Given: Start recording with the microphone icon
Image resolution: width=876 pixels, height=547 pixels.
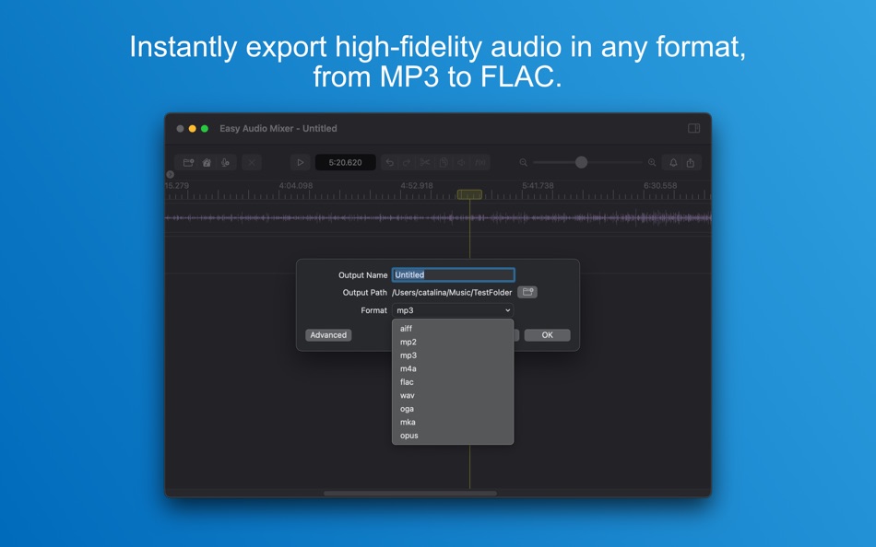Looking at the screenshot, I should click(x=225, y=162).
